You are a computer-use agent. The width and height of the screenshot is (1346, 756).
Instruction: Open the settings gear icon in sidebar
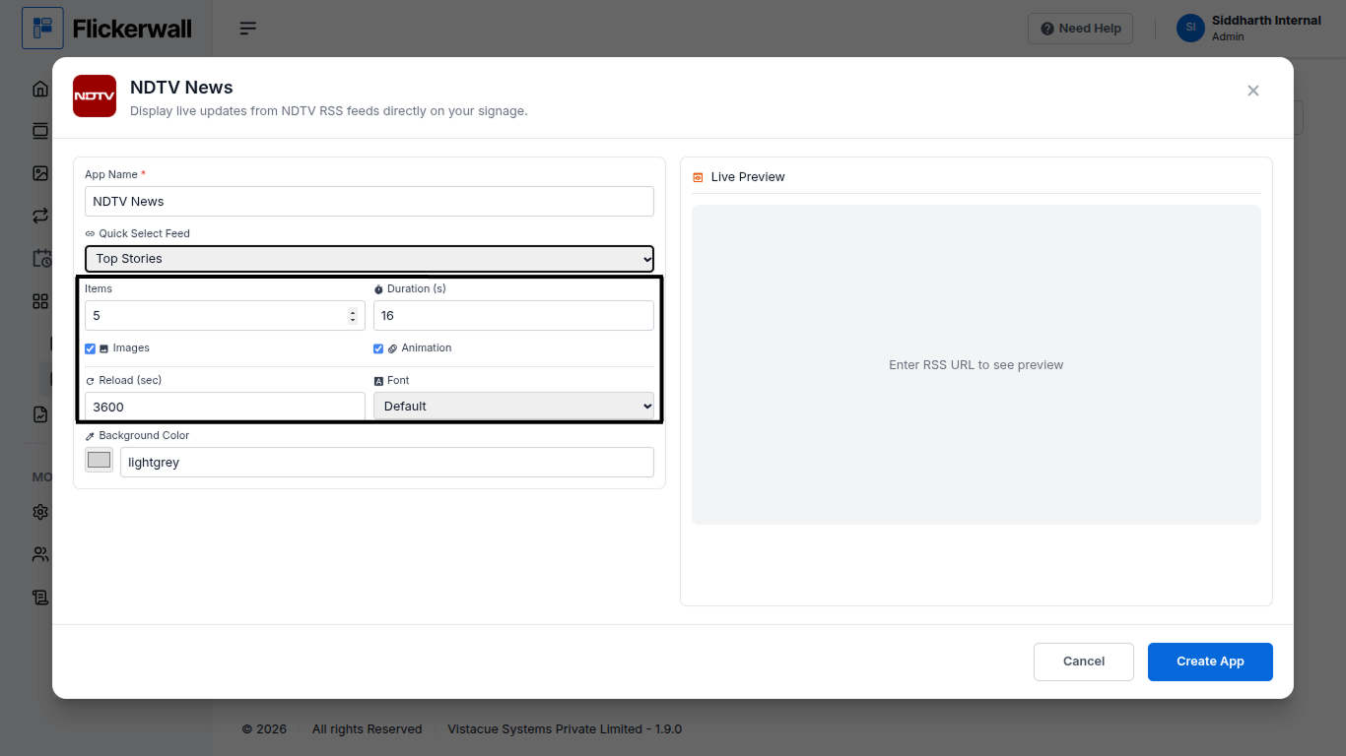40,512
